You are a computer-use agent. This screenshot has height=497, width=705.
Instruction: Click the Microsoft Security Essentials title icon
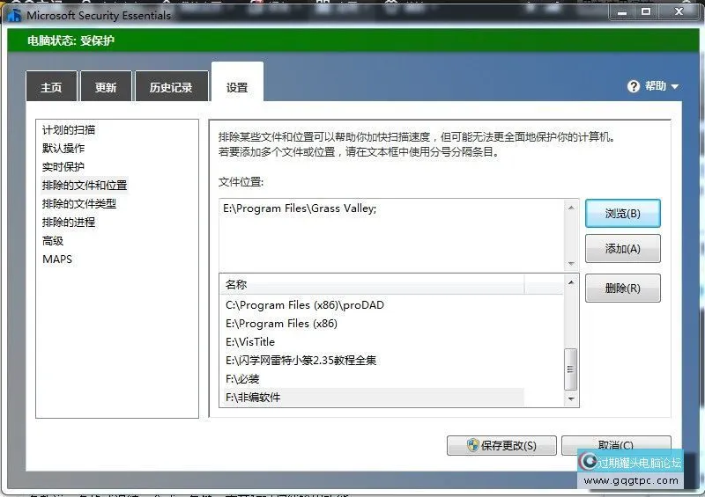point(14,15)
